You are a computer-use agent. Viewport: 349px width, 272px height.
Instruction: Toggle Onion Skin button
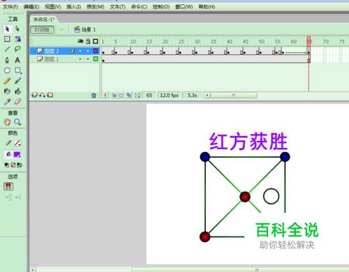pyautogui.click(x=114, y=95)
